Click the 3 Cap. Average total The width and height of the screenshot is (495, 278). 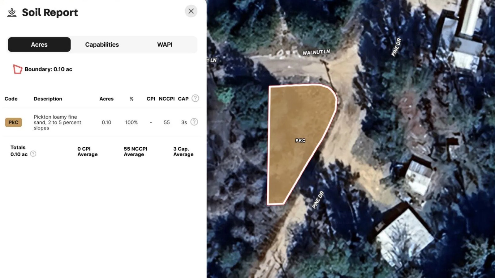183,151
